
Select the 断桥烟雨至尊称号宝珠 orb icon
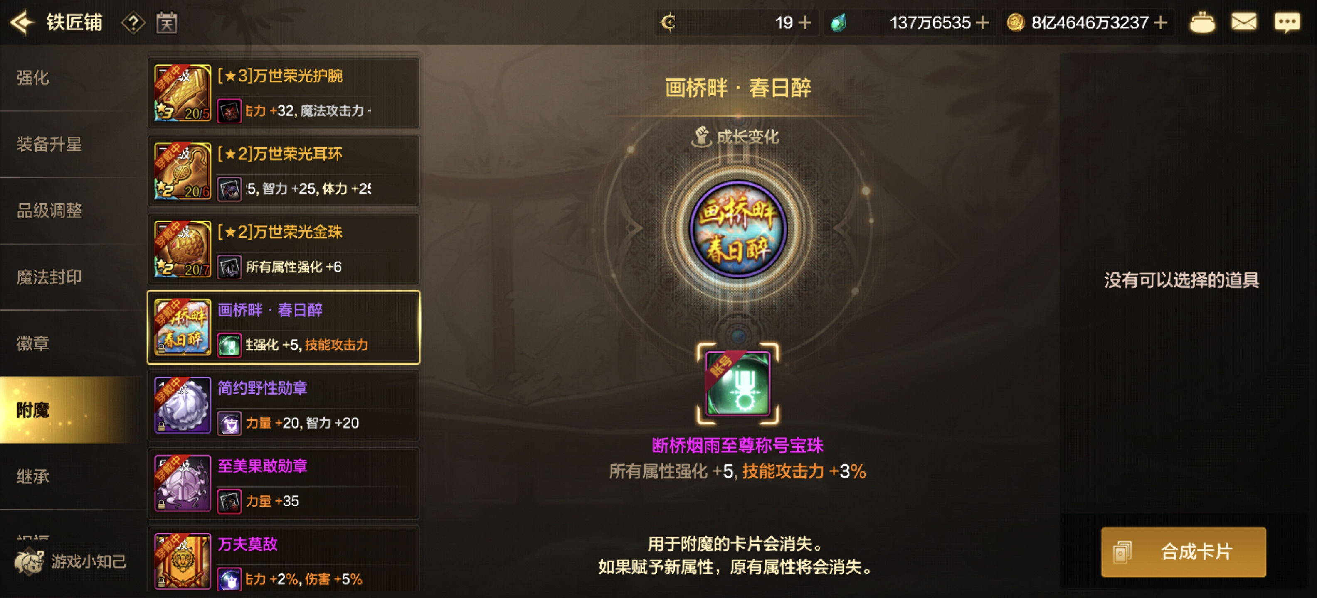(x=738, y=383)
